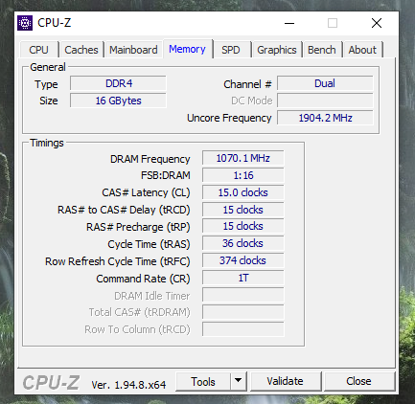Image resolution: width=415 pixels, height=404 pixels.
Task: Switch to the CPU tab
Action: tap(38, 50)
